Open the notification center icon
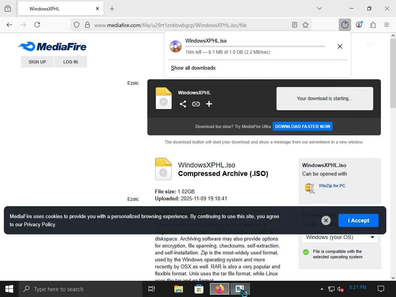 (x=381, y=289)
